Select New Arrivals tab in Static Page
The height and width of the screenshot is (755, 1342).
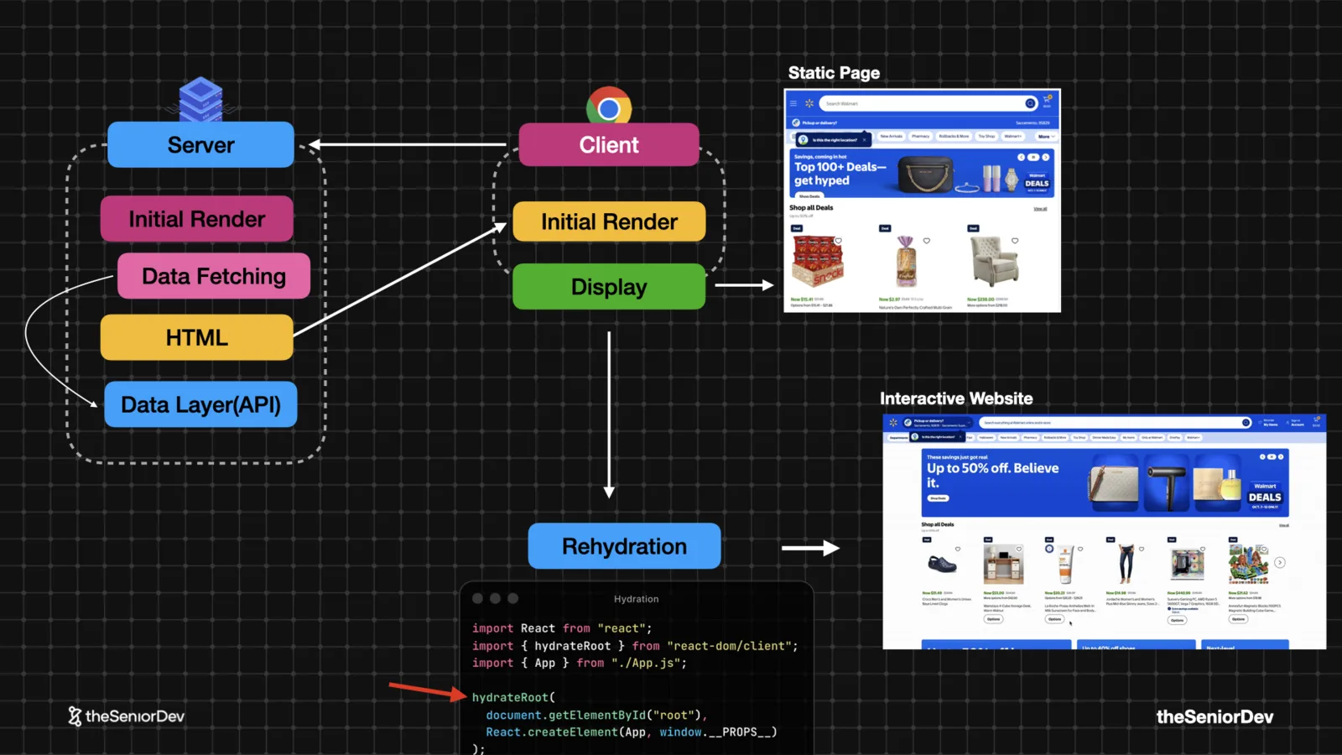pyautogui.click(x=892, y=136)
